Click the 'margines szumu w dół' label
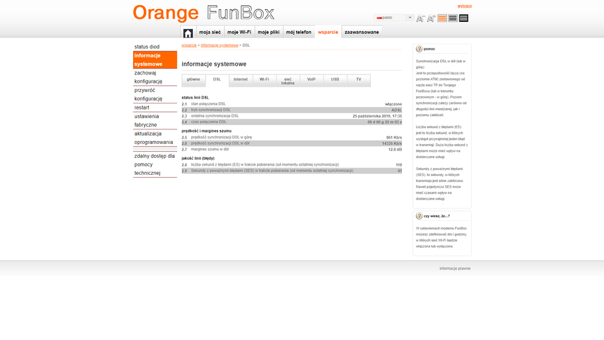604x340 pixels. pyautogui.click(x=210, y=149)
